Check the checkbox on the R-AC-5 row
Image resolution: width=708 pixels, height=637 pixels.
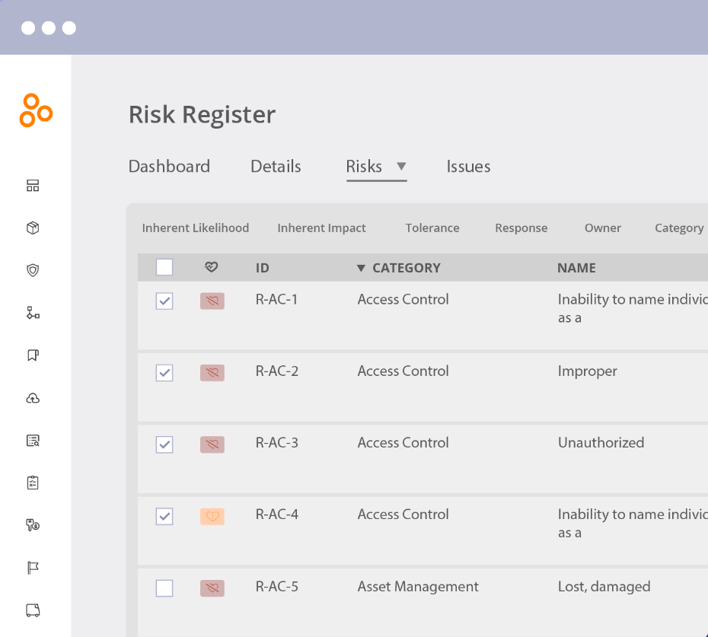point(164,588)
